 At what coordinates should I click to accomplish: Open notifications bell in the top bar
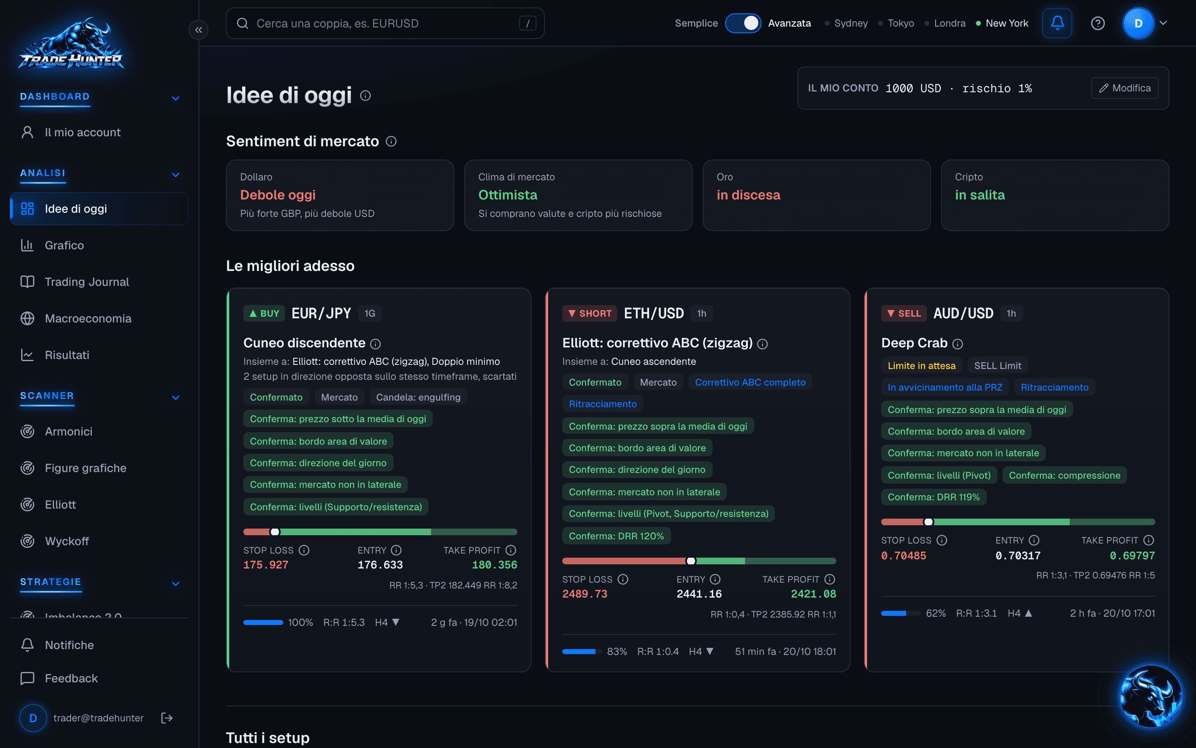click(1057, 23)
